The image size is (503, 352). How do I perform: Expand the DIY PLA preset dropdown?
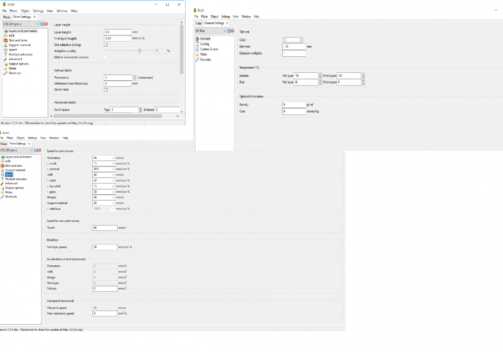pyautogui.click(x=224, y=31)
